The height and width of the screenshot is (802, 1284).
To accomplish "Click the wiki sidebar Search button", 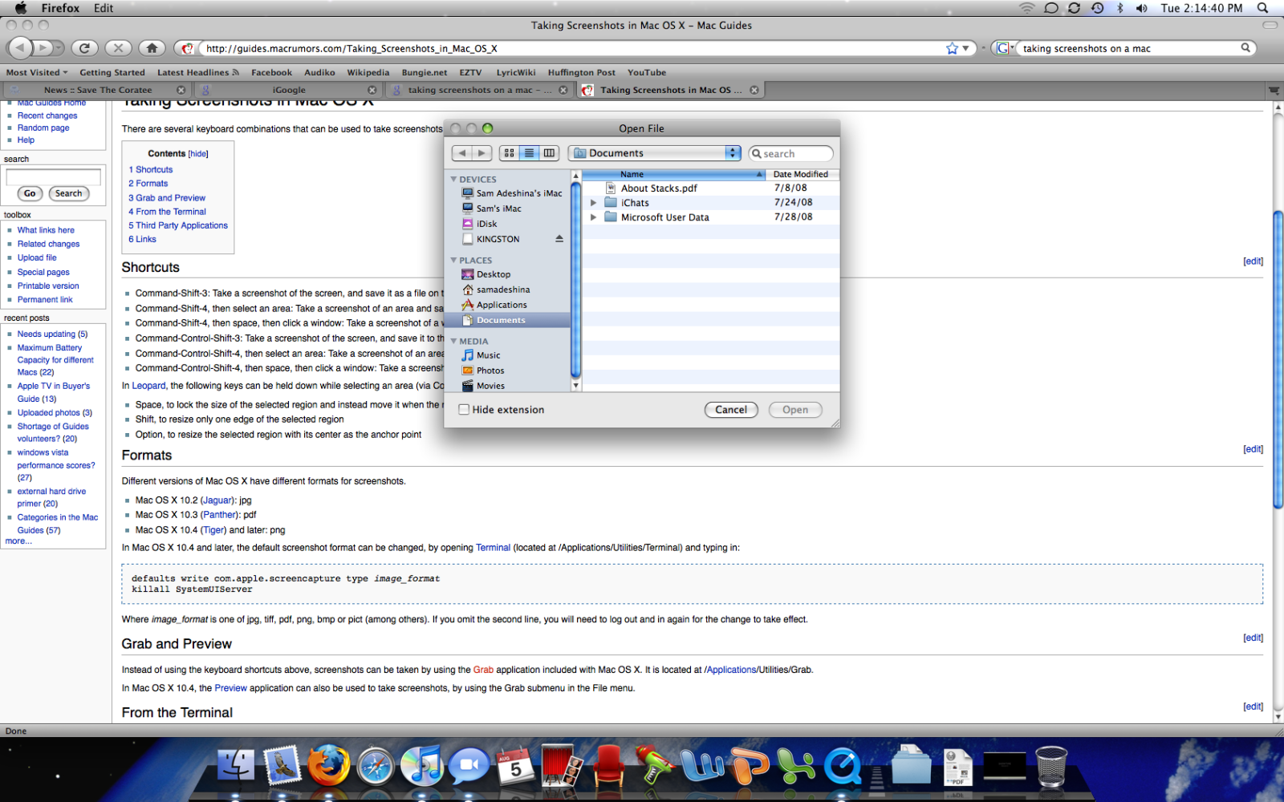I will pyautogui.click(x=68, y=193).
